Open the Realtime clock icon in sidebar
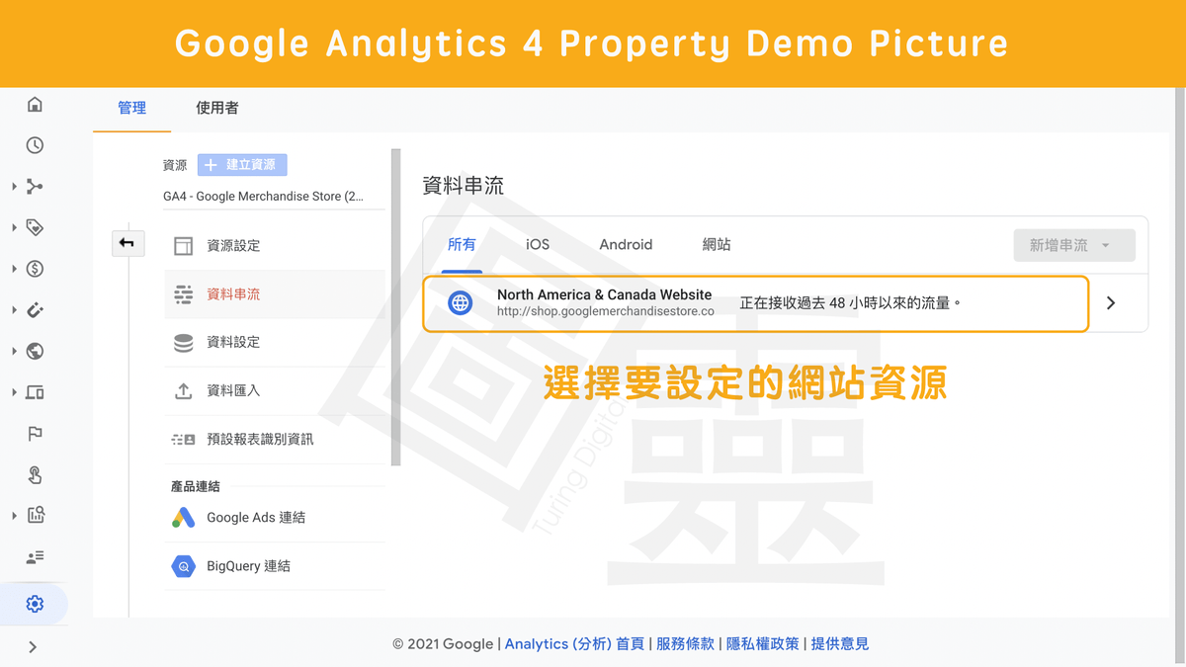1186x667 pixels. [x=35, y=145]
